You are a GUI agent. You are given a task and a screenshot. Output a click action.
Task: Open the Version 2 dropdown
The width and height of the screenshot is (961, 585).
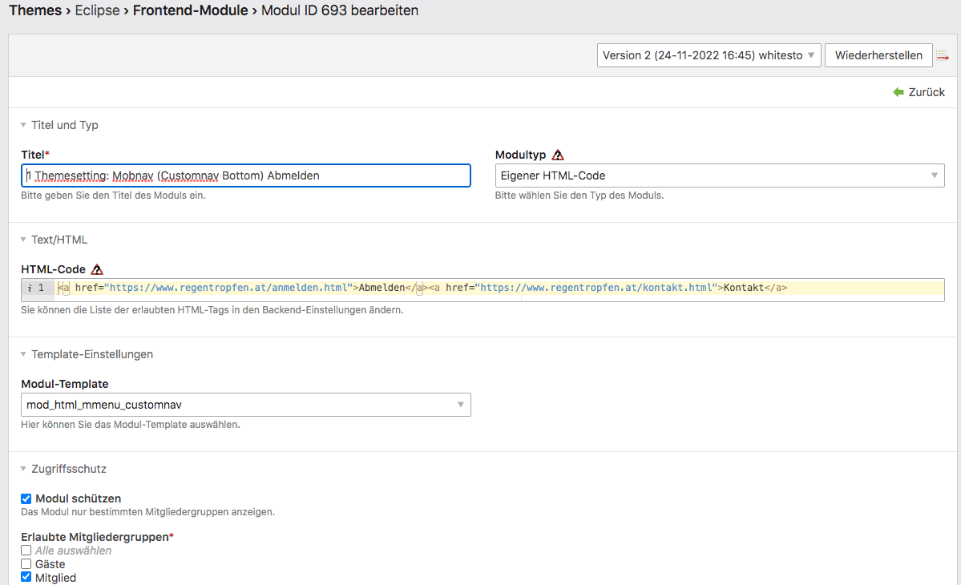coord(709,55)
